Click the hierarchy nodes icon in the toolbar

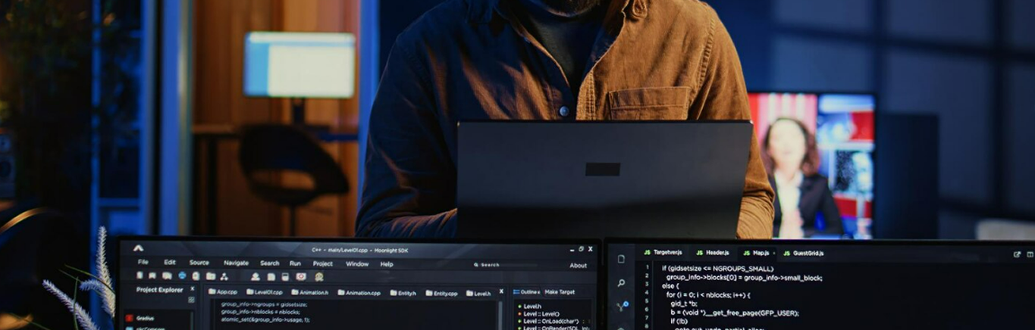pyautogui.click(x=224, y=276)
